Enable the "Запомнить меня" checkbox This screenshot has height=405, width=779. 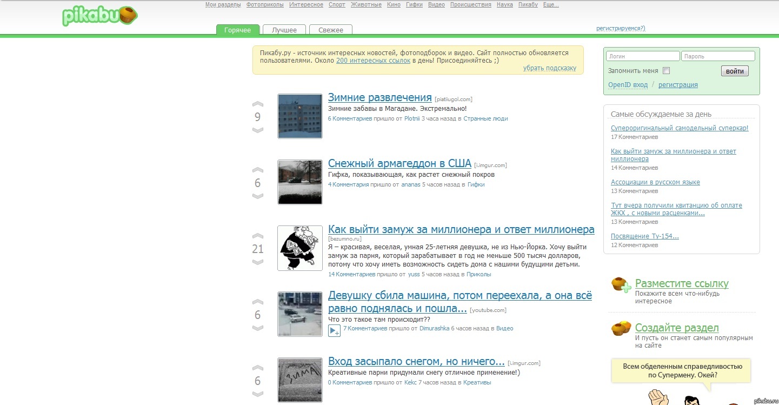pos(666,71)
